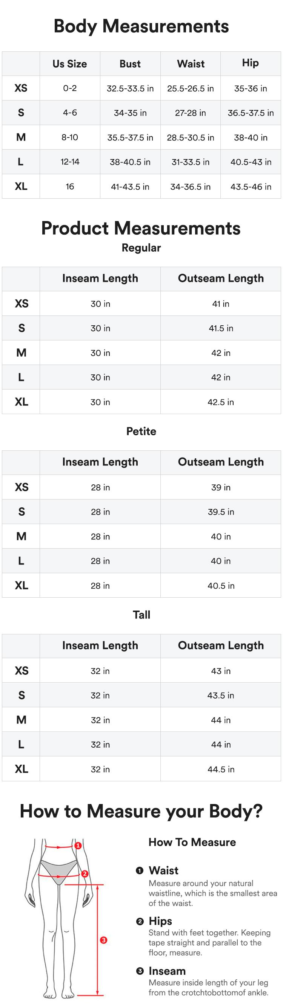Select the Tall fit heading
The image size is (283, 1005).
pos(141,615)
